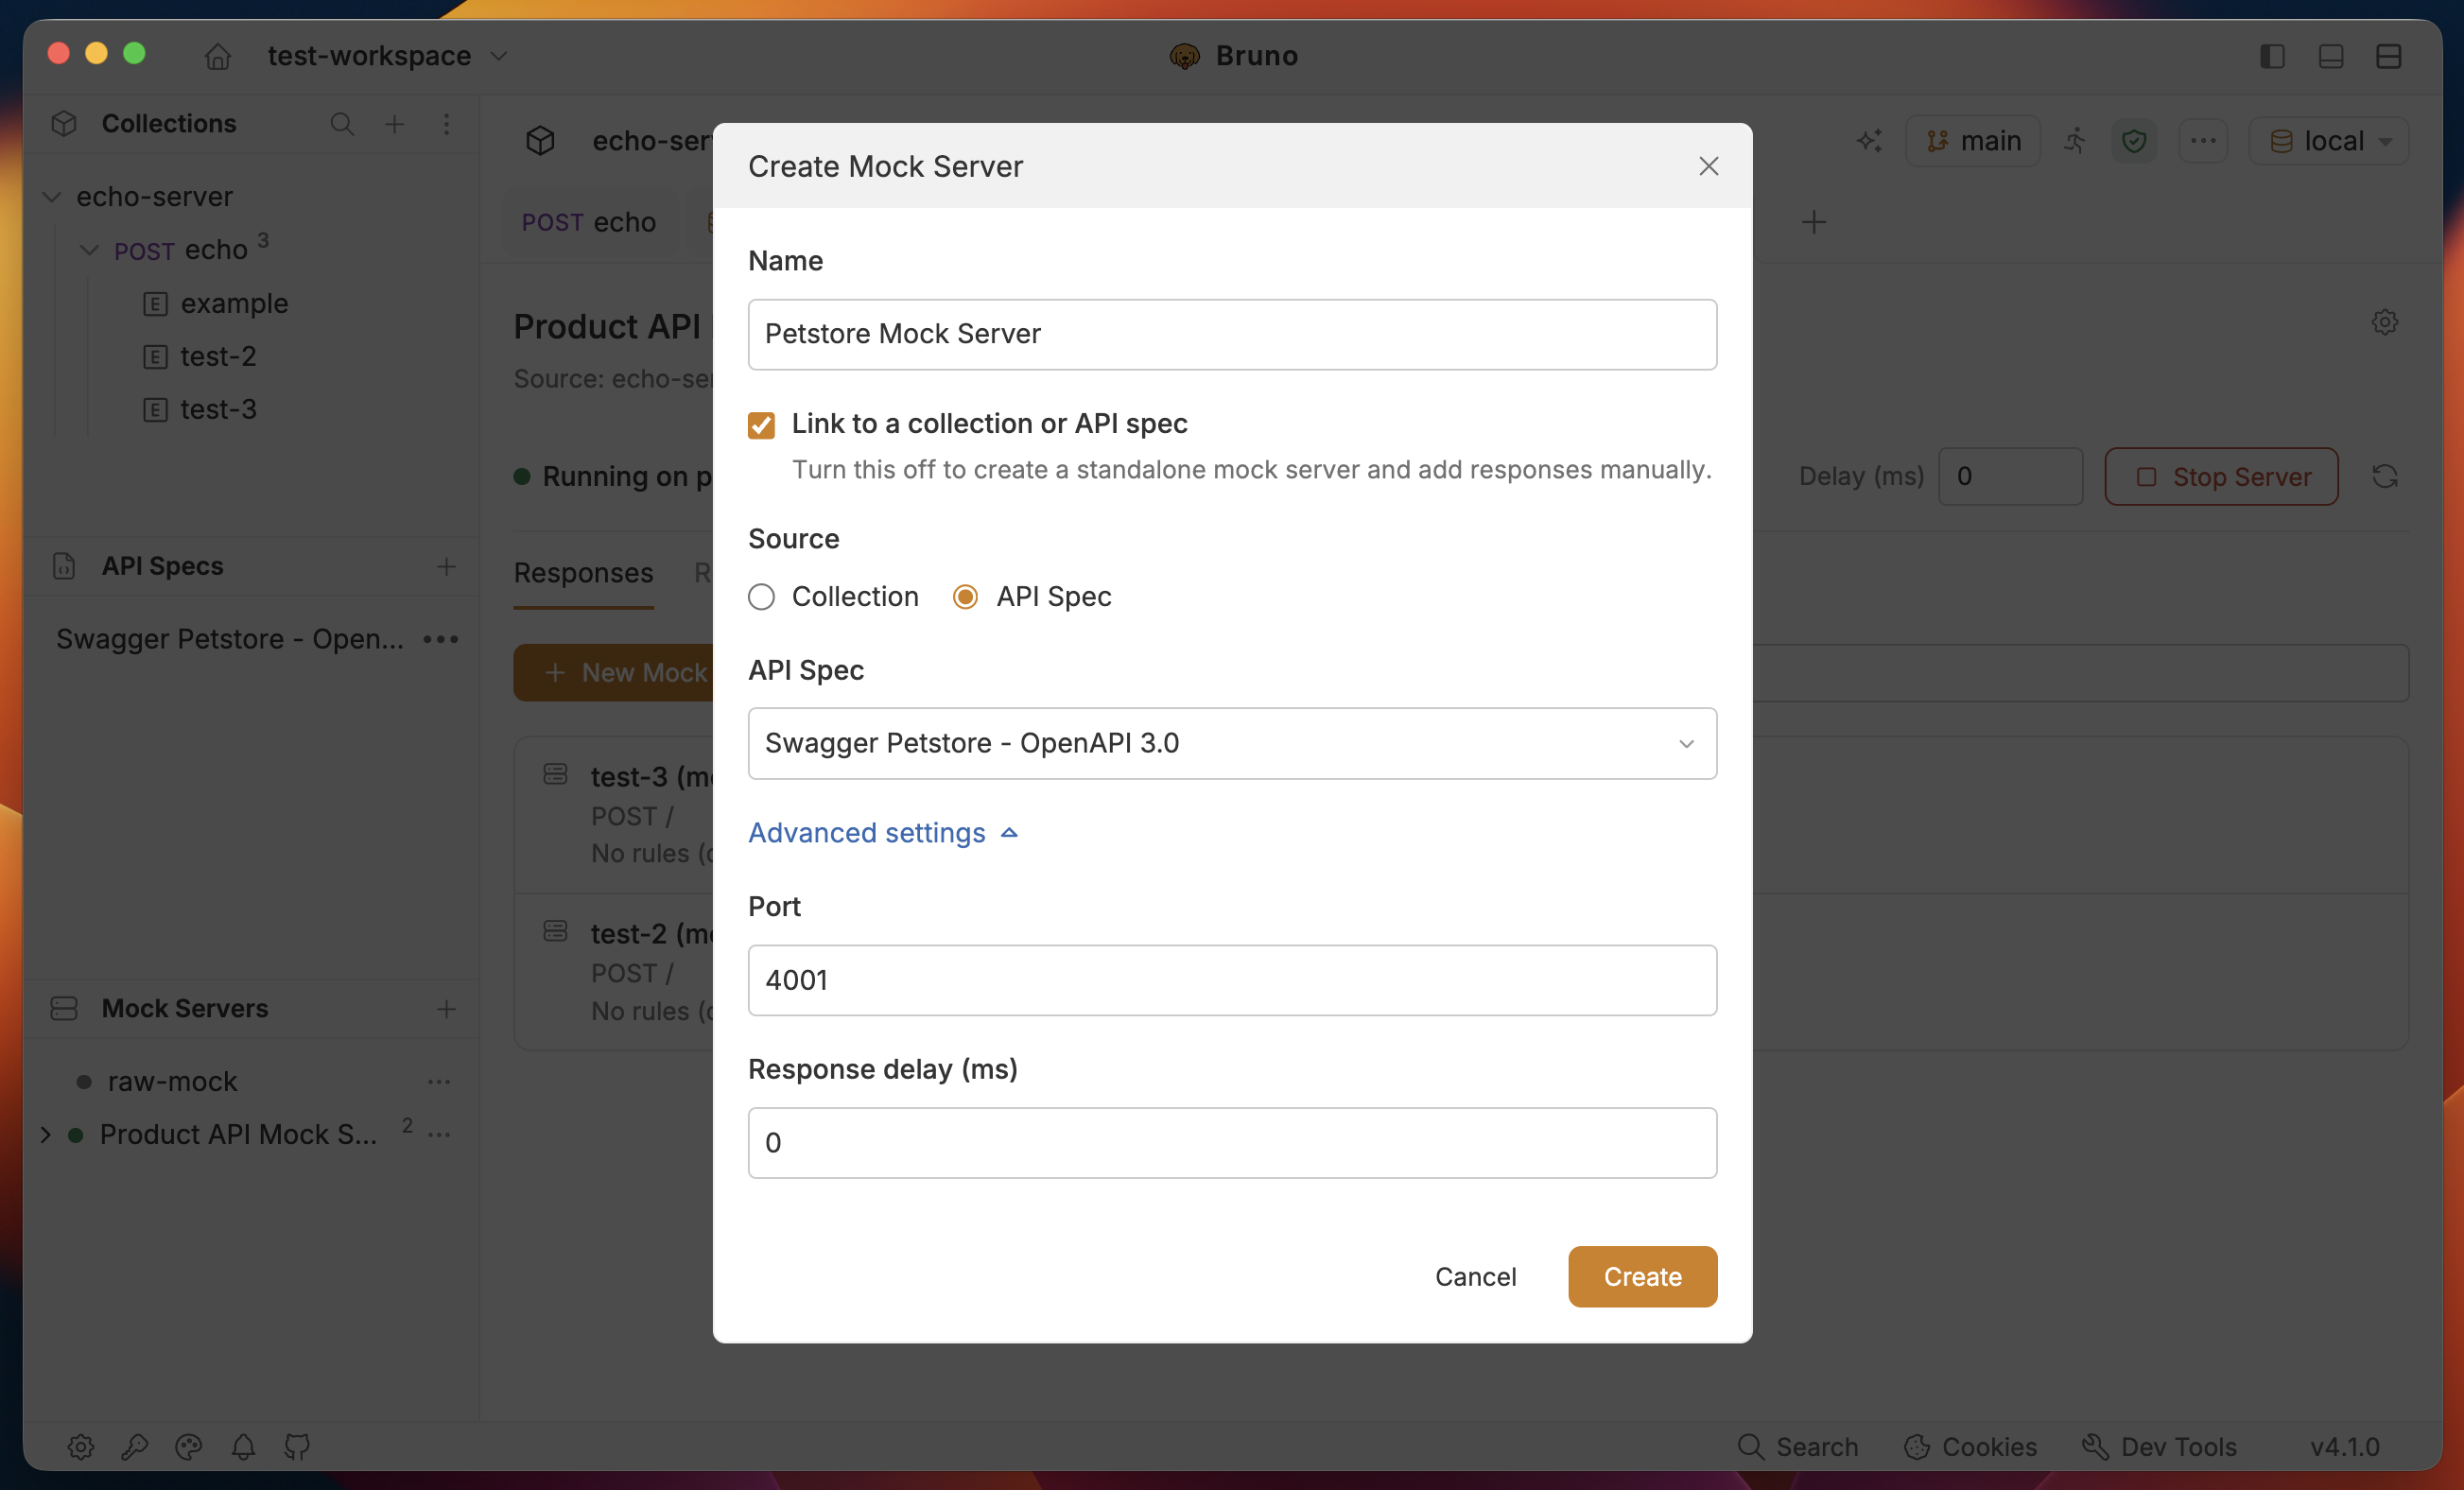
Task: Open preferences gear in status bar
Action: pyautogui.click(x=81, y=1446)
